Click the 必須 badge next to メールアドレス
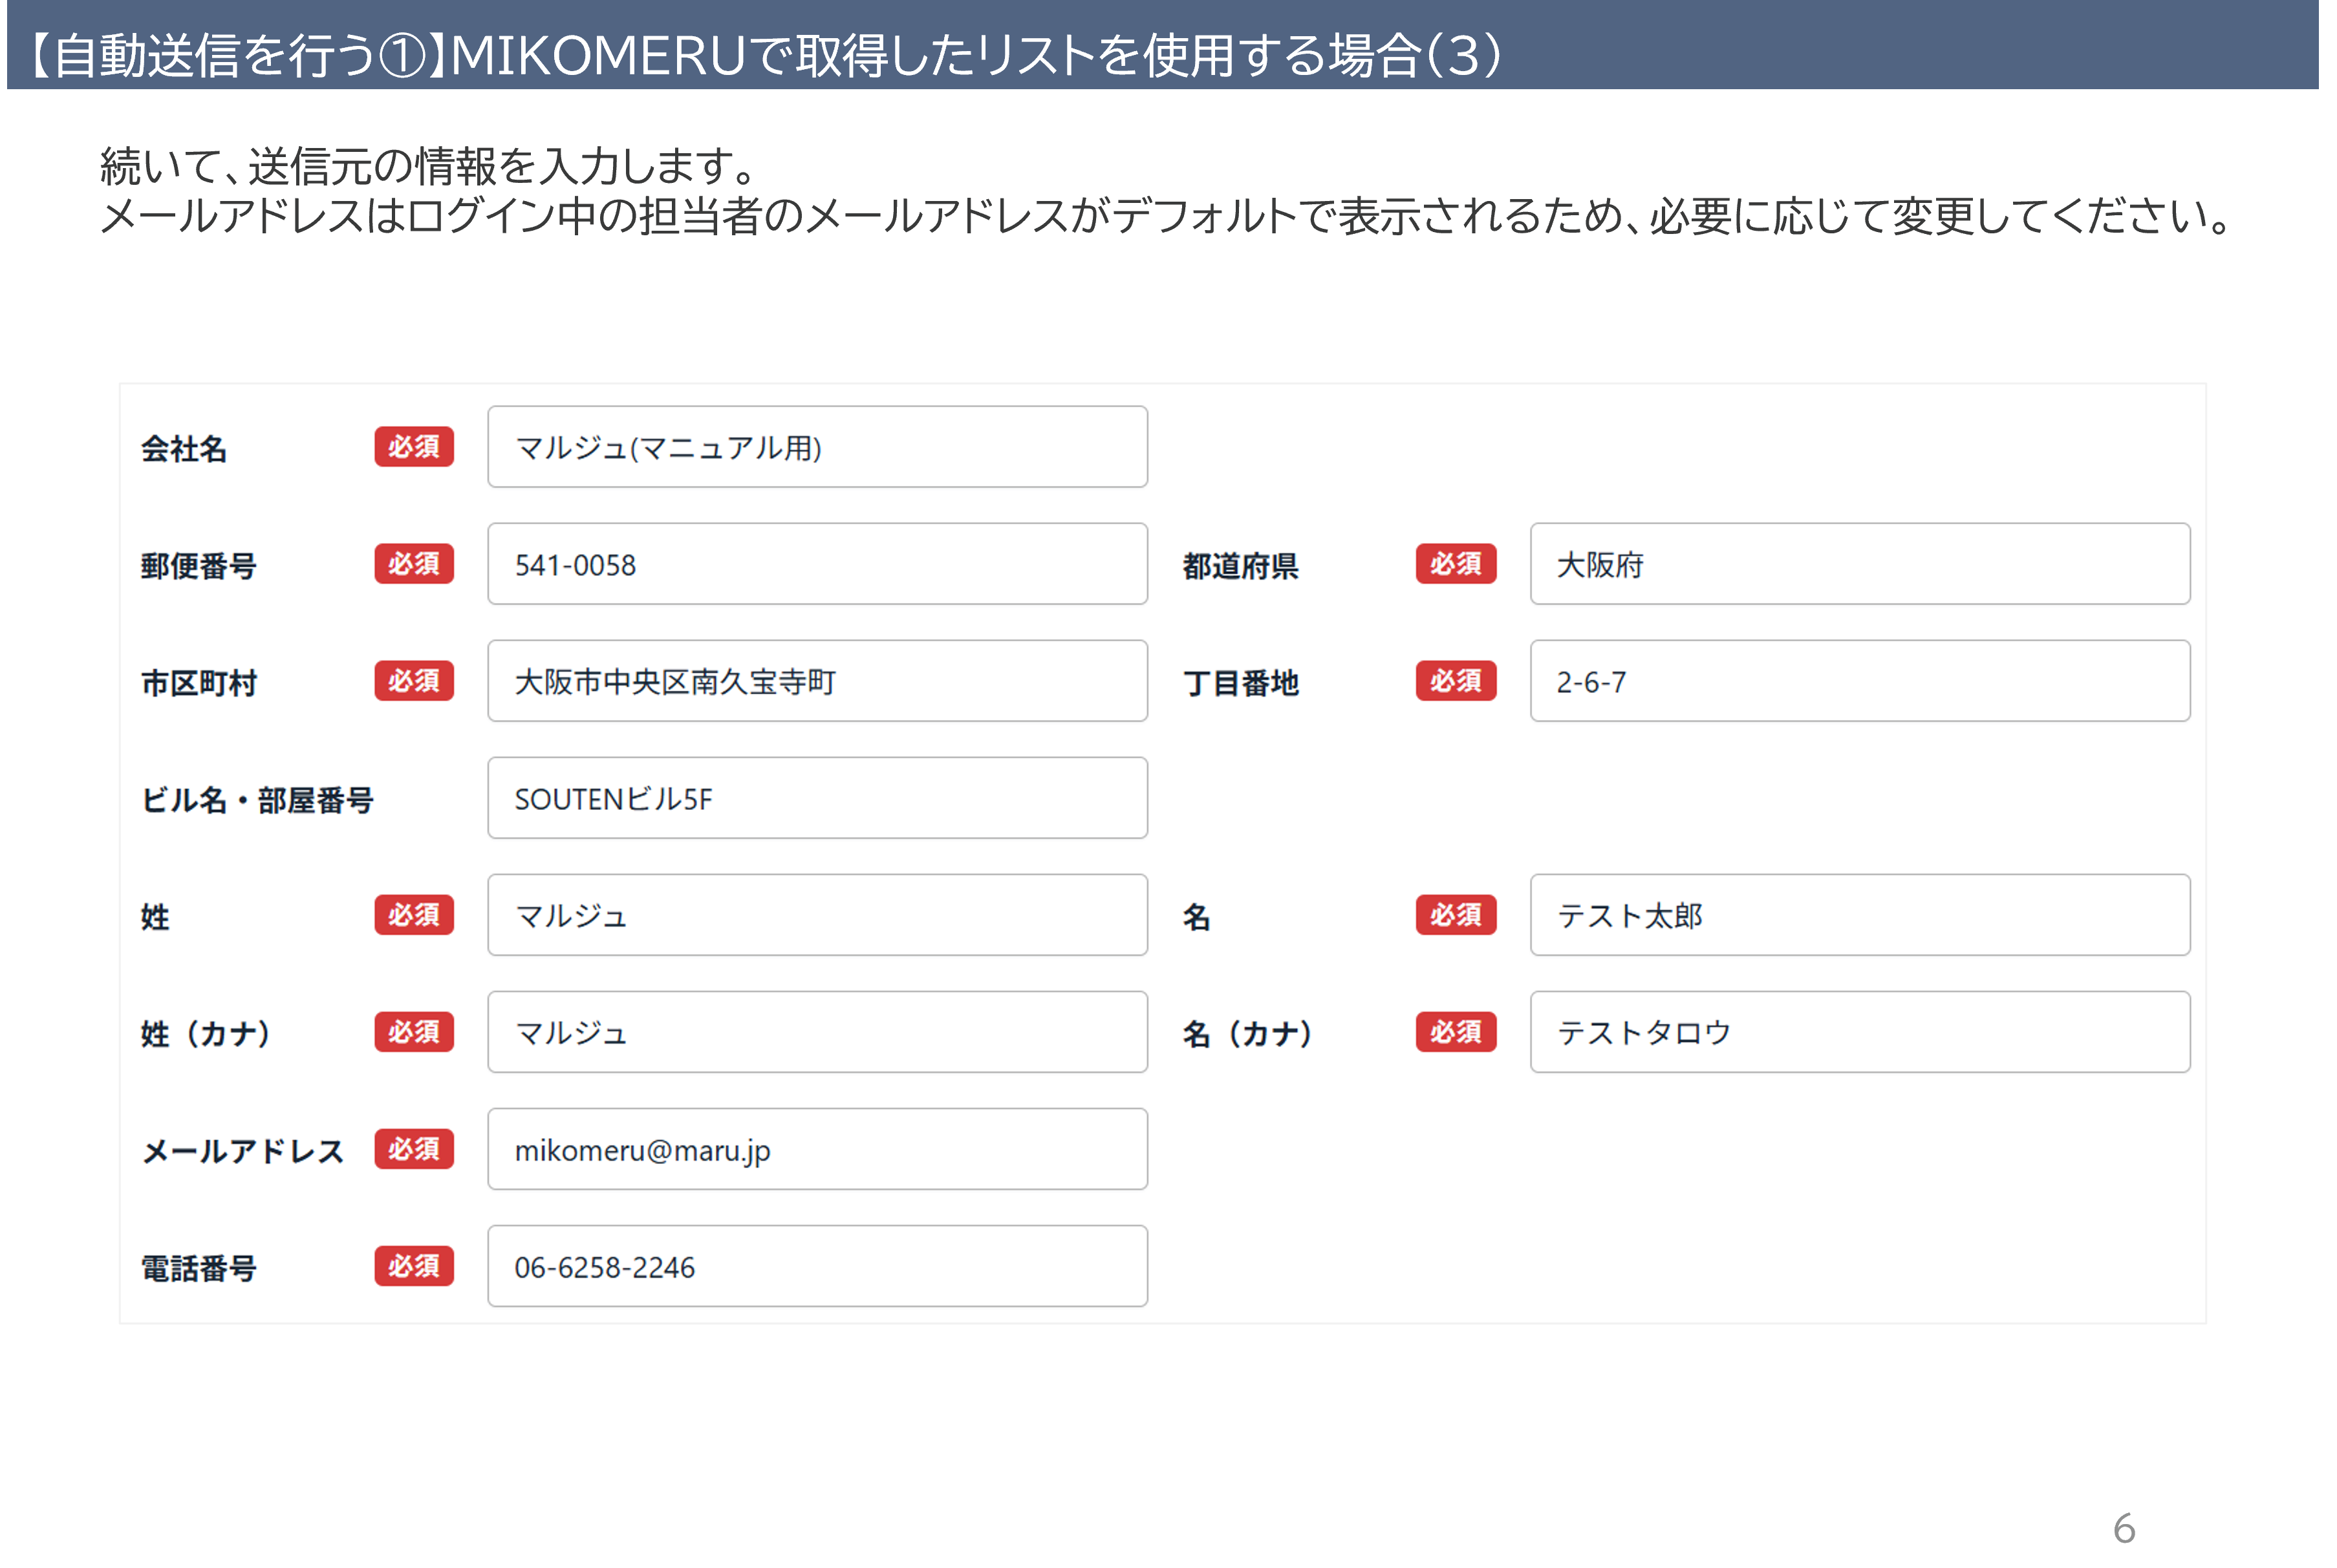 414,1149
